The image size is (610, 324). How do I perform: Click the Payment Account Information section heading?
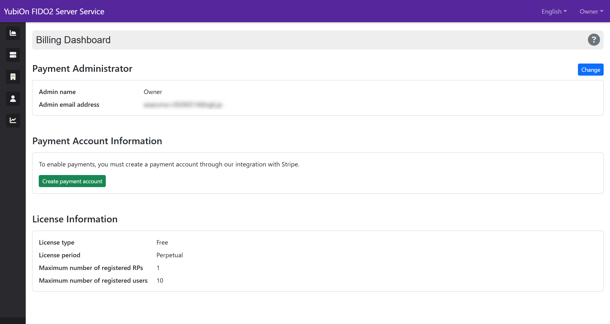(97, 141)
